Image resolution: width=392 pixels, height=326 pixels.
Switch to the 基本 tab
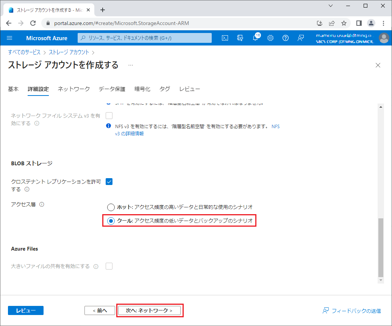tap(13, 89)
